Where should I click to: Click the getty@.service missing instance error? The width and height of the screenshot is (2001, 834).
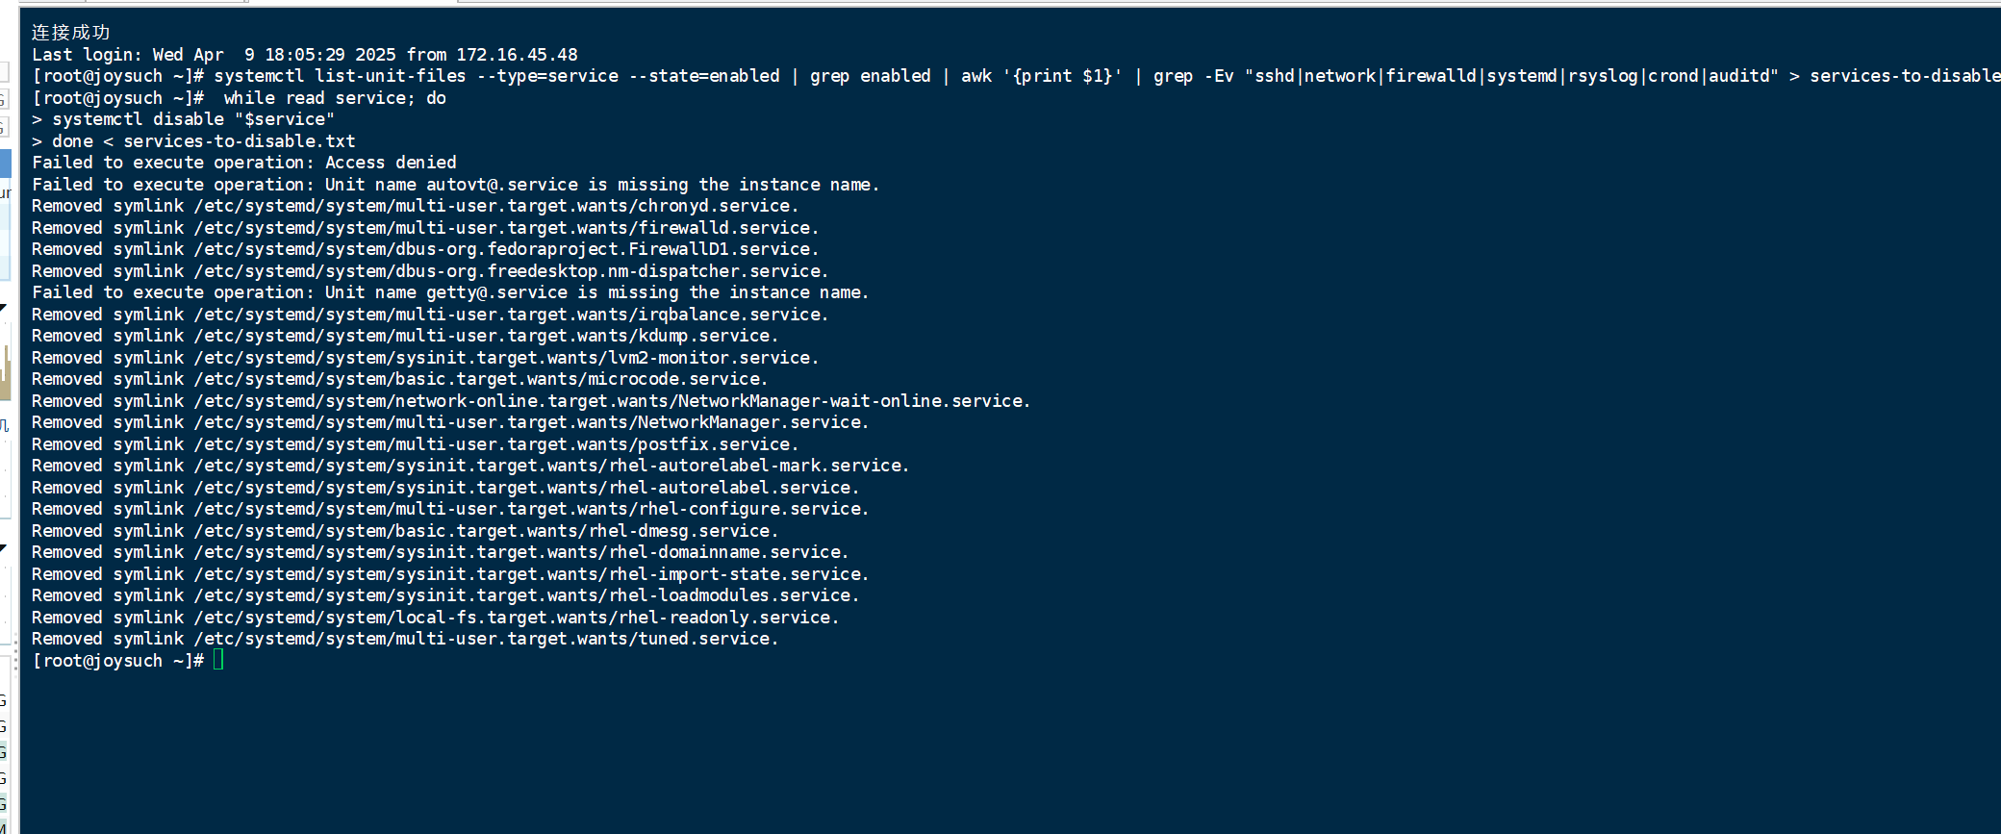coord(450,292)
